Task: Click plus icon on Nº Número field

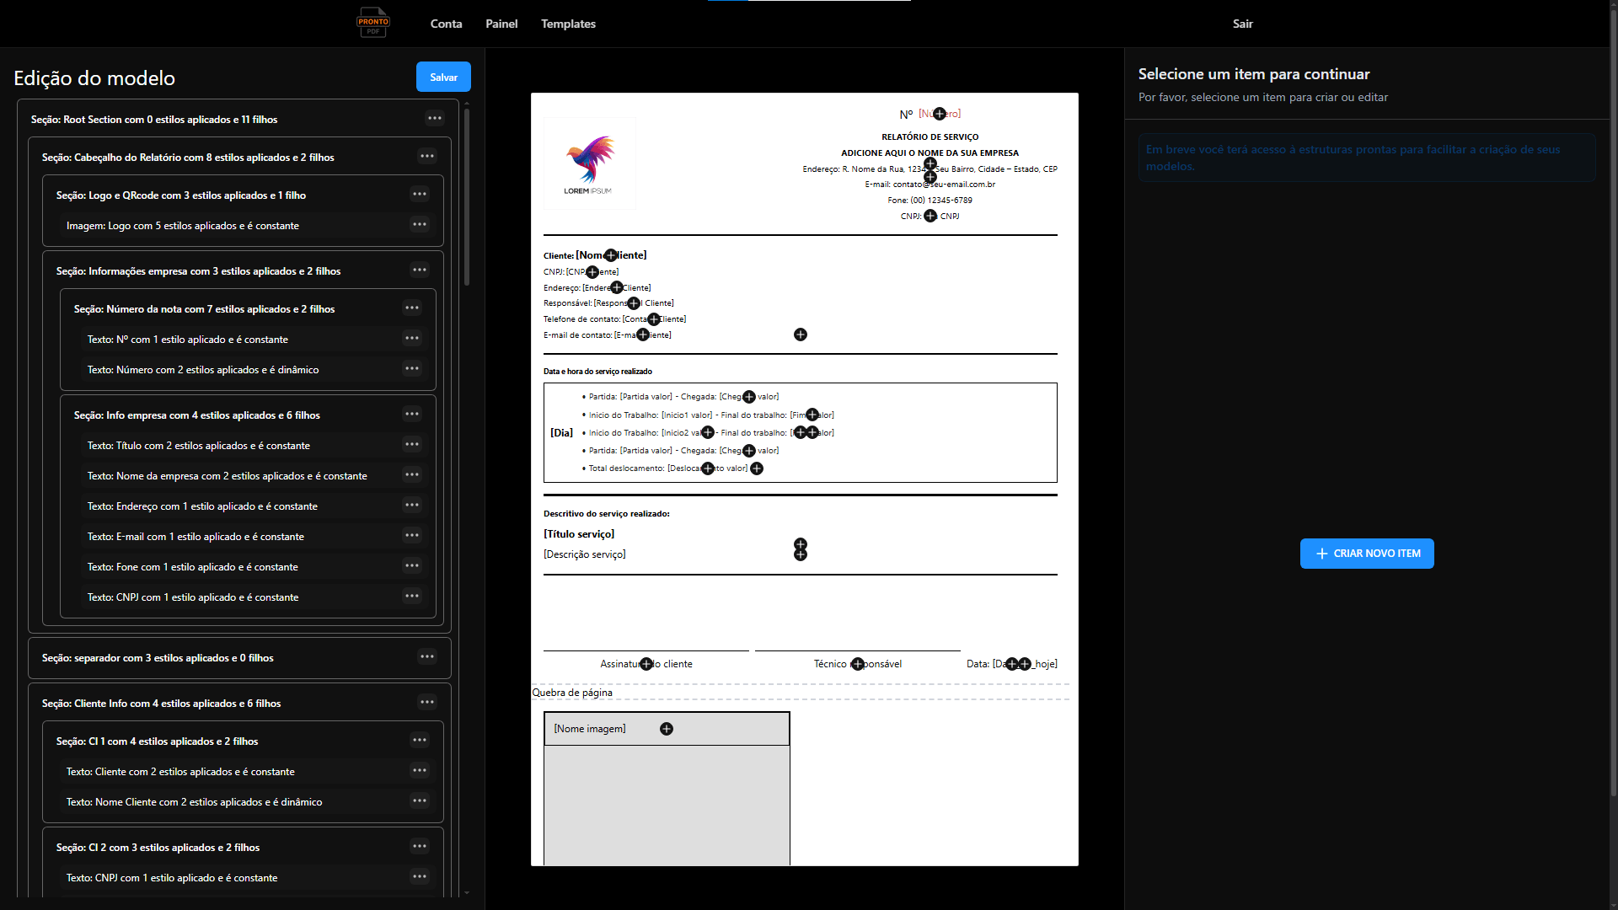Action: coord(940,114)
